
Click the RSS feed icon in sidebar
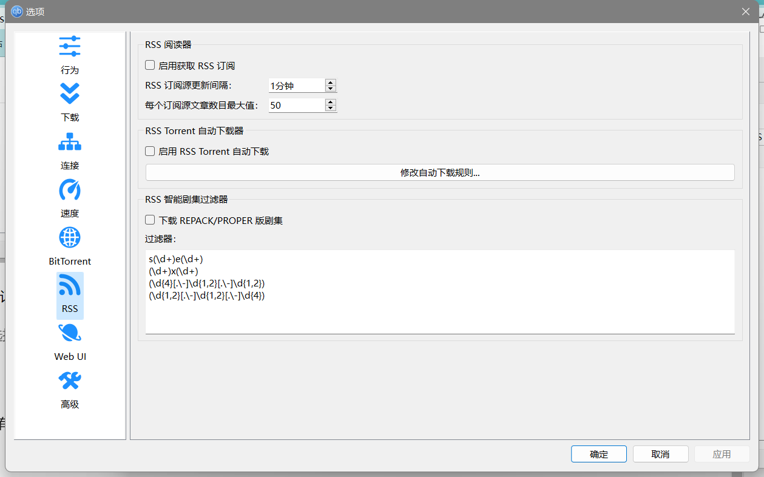click(70, 286)
